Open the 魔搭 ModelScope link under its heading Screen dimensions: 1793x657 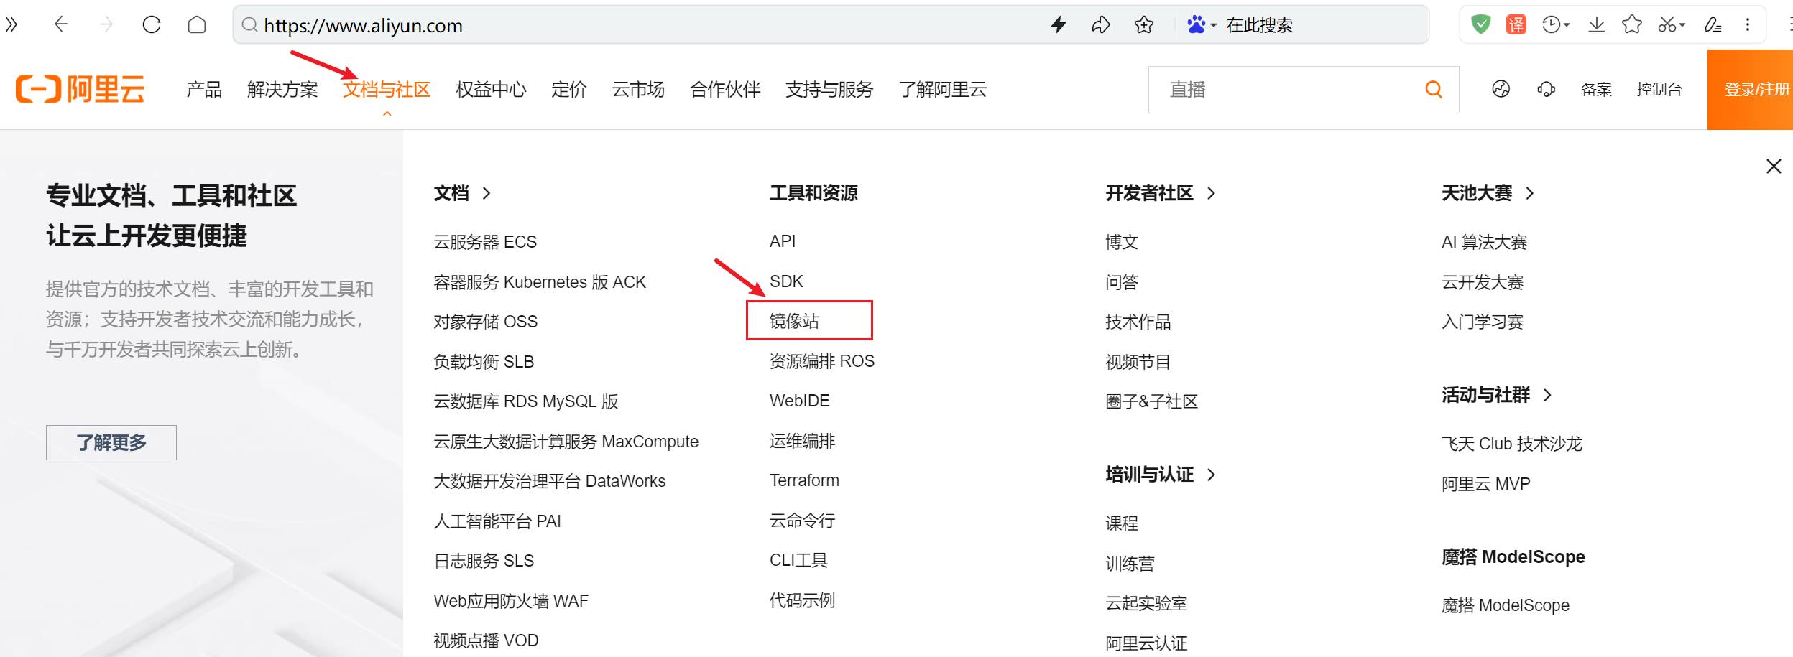[x=1506, y=605]
